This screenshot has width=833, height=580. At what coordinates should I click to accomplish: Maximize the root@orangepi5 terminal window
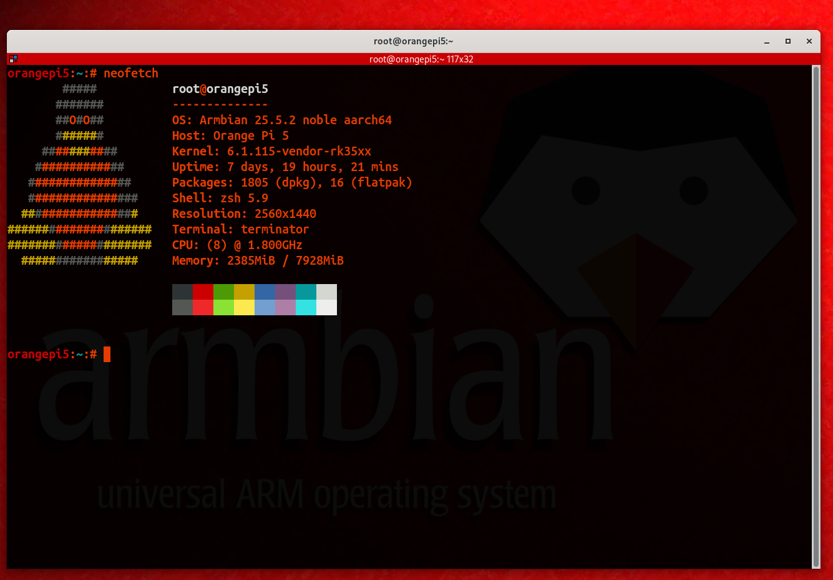click(788, 41)
